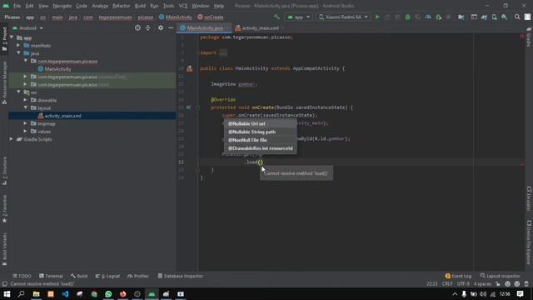The height and width of the screenshot is (300, 533).
Task: Collapse the java folder arrow
Action: pyautogui.click(x=18, y=53)
